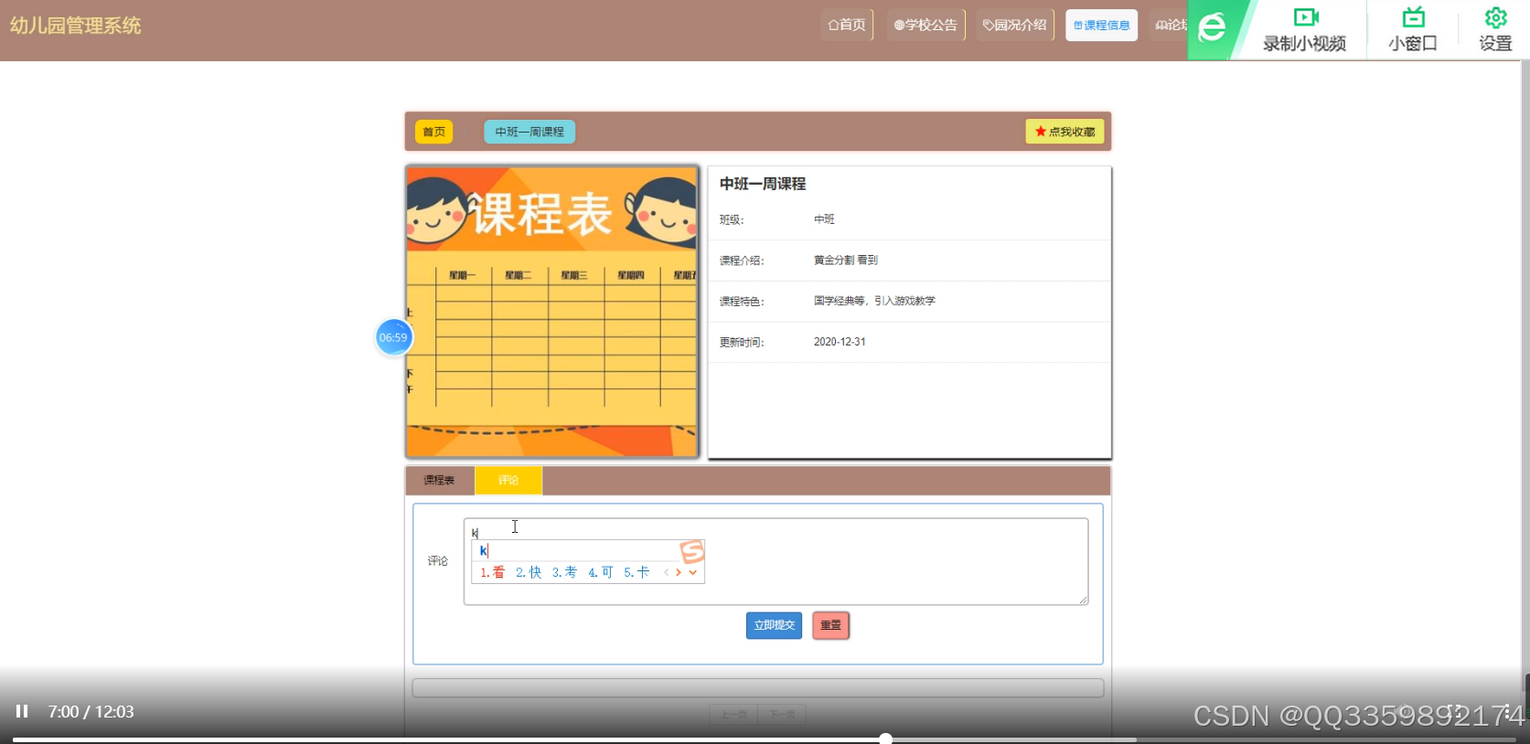This screenshot has height=744, width=1530.
Task: Click 点我收藏 star favorite button
Action: [1065, 132]
